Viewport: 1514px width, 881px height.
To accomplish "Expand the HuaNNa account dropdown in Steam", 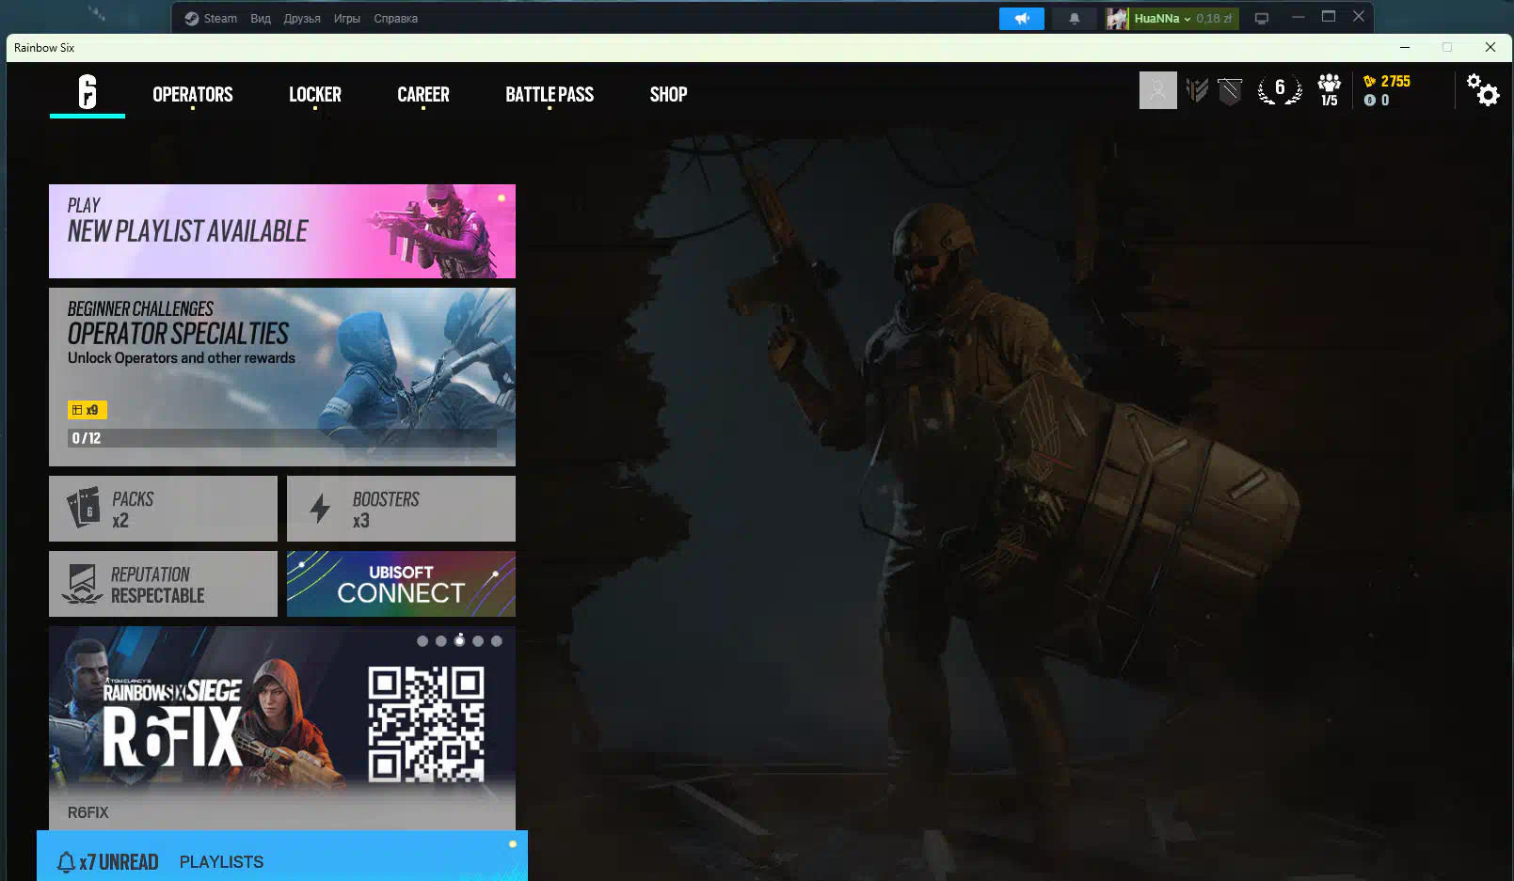I will pyautogui.click(x=1163, y=18).
